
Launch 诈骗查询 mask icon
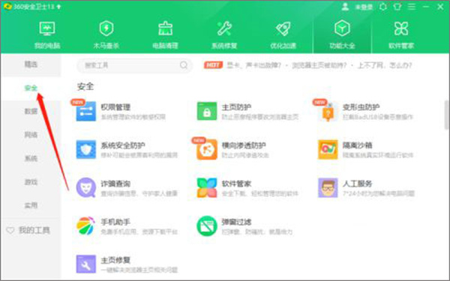[85, 188]
